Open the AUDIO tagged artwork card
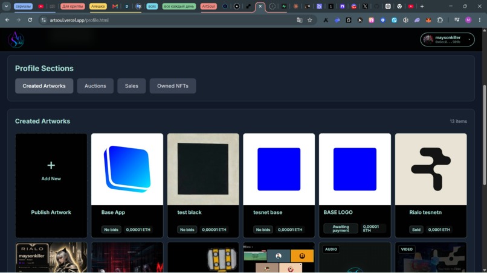This screenshot has height=273, width=487. (x=355, y=257)
